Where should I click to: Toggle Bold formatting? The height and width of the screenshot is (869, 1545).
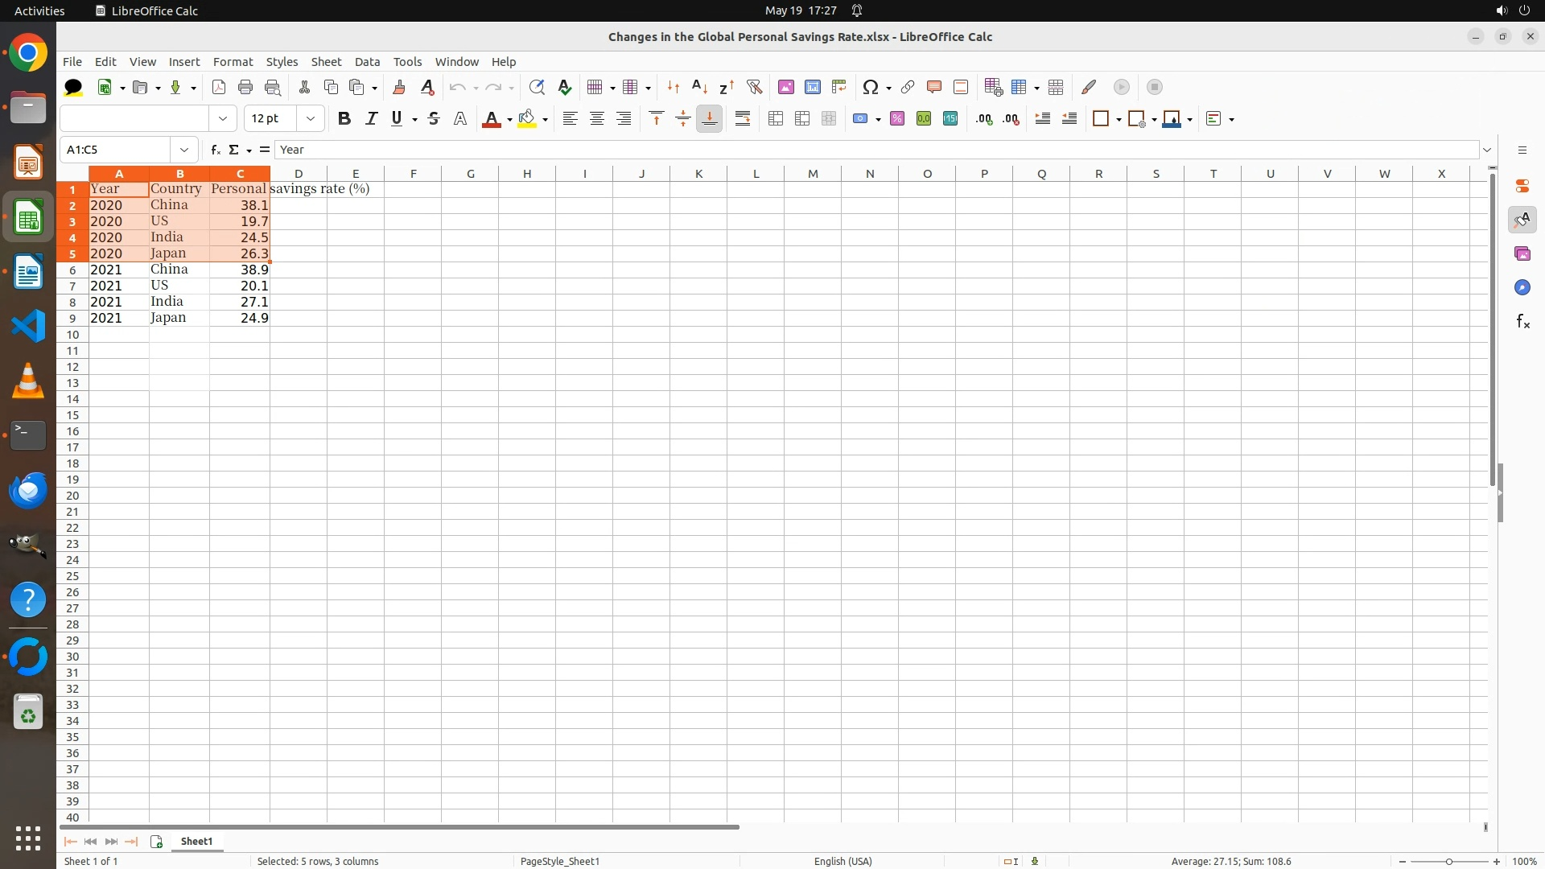[344, 119]
